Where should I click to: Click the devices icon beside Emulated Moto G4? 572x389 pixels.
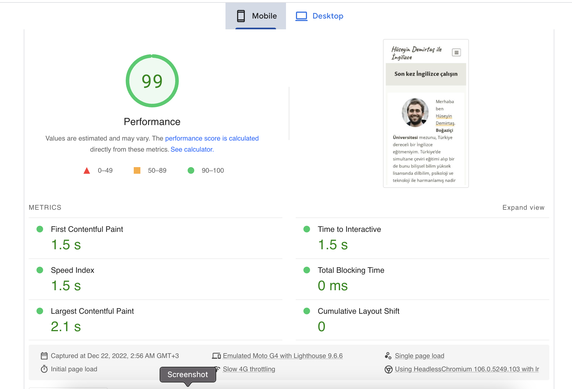pos(216,356)
